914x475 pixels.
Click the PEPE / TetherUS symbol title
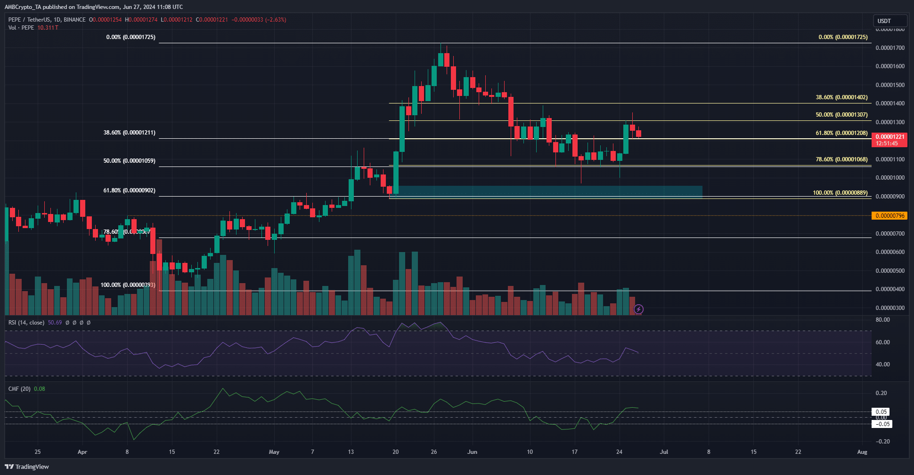pos(47,20)
